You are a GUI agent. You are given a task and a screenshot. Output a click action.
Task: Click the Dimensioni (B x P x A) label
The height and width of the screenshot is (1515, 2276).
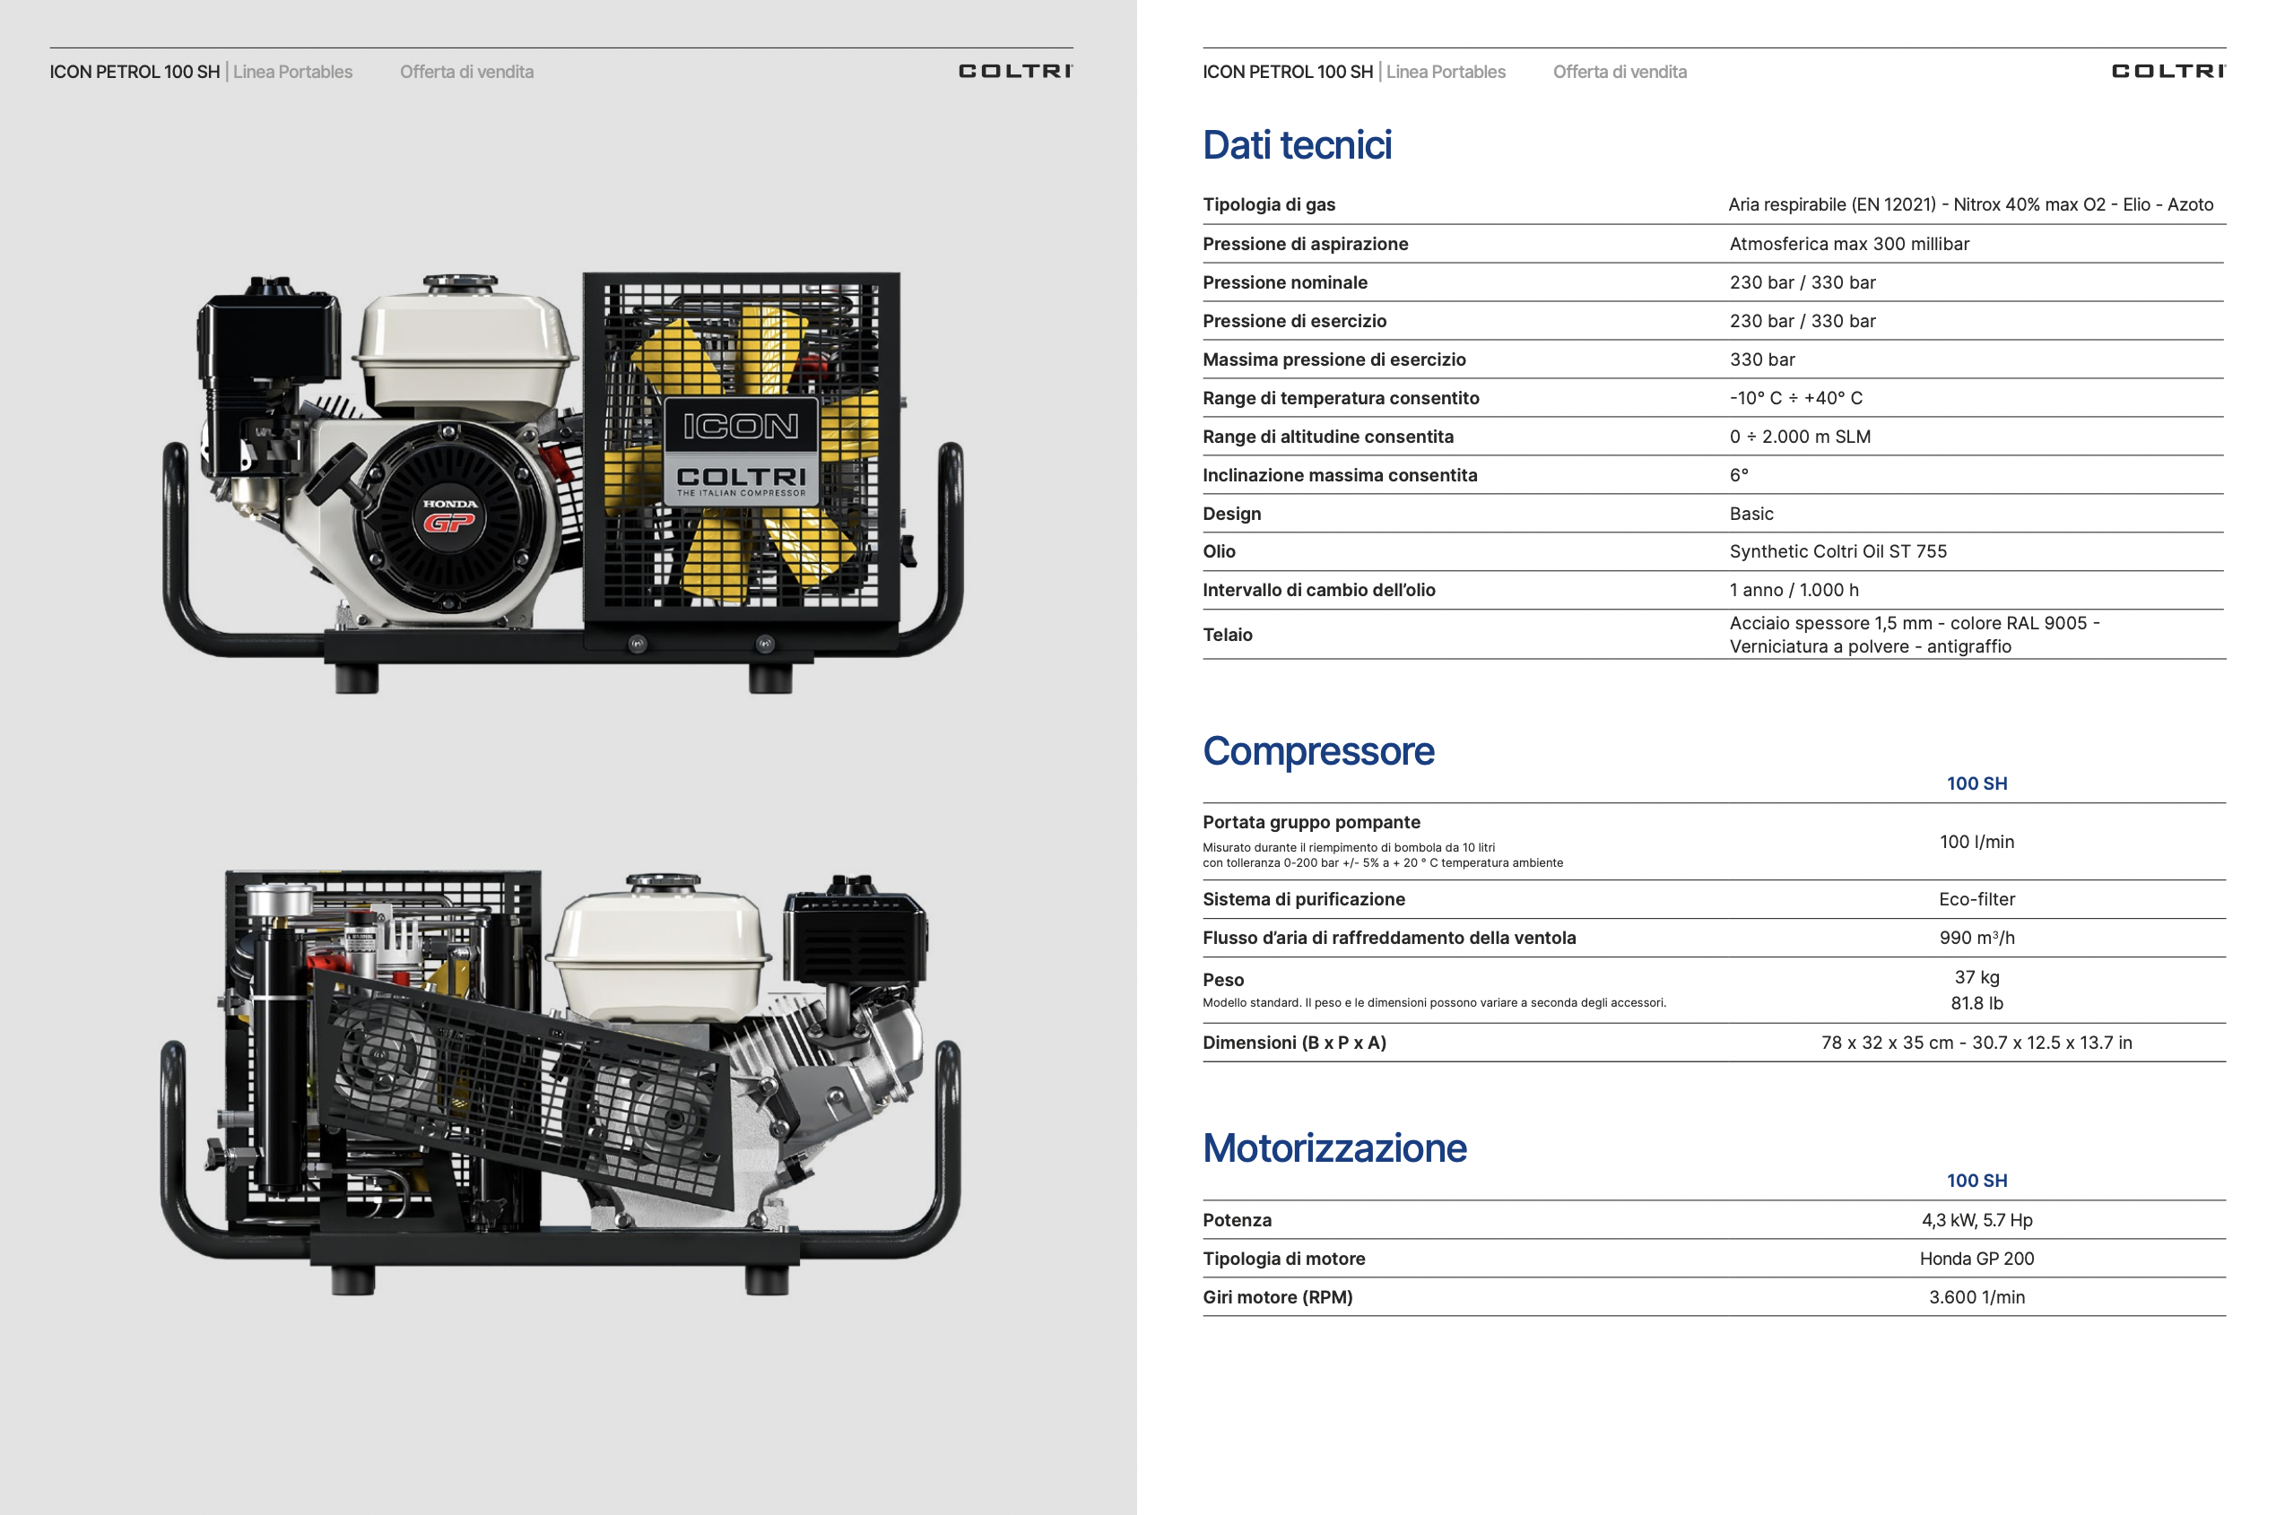[1293, 1043]
